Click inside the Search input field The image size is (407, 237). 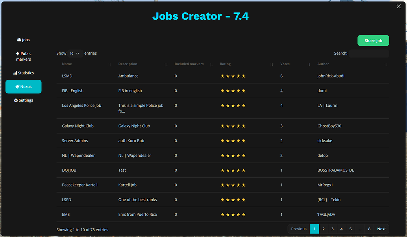368,53
